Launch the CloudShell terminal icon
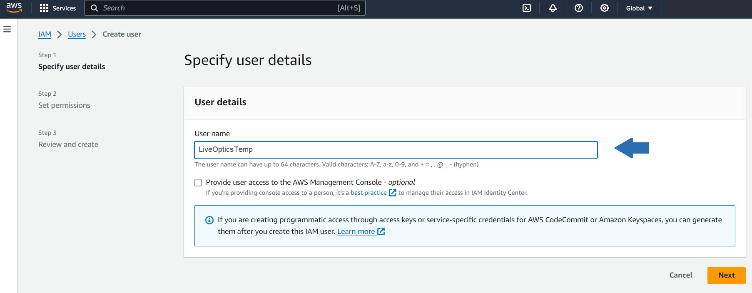This screenshot has height=293, width=752. click(x=527, y=8)
